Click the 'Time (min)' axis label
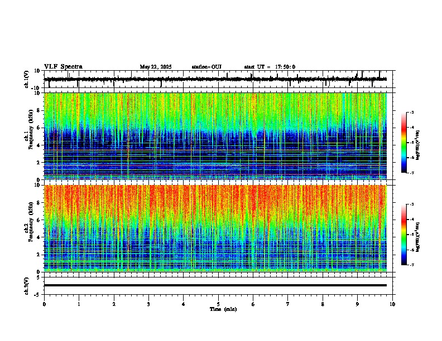This screenshot has height=341, width=442. click(223, 309)
